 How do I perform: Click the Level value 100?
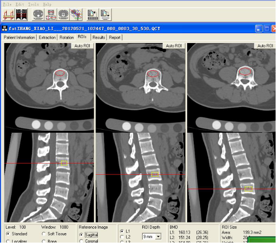(22, 227)
